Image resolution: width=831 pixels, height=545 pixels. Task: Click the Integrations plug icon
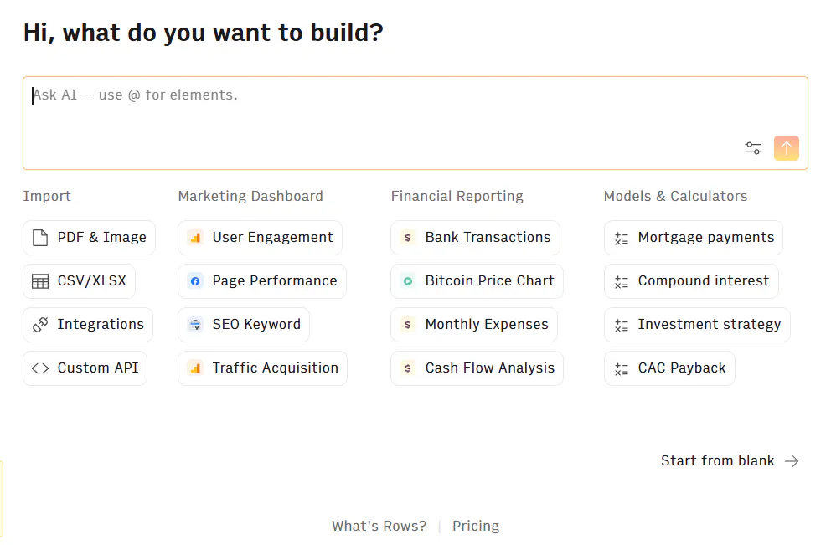pyautogui.click(x=40, y=325)
